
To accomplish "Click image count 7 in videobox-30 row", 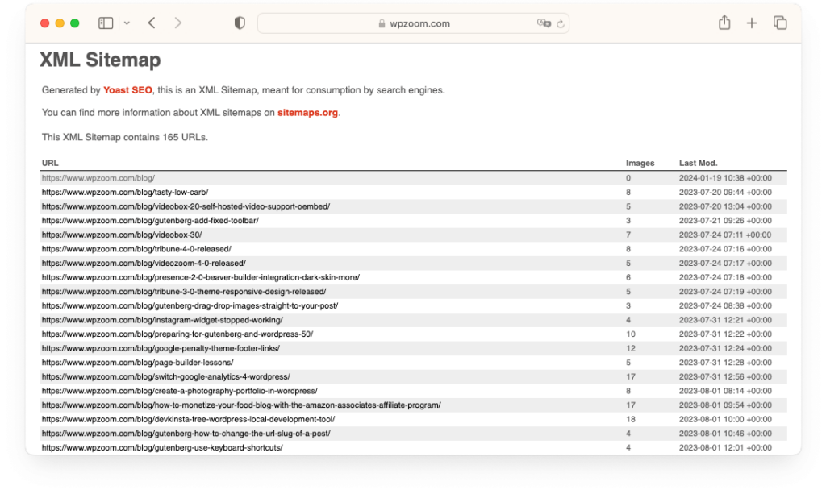I will tap(628, 235).
